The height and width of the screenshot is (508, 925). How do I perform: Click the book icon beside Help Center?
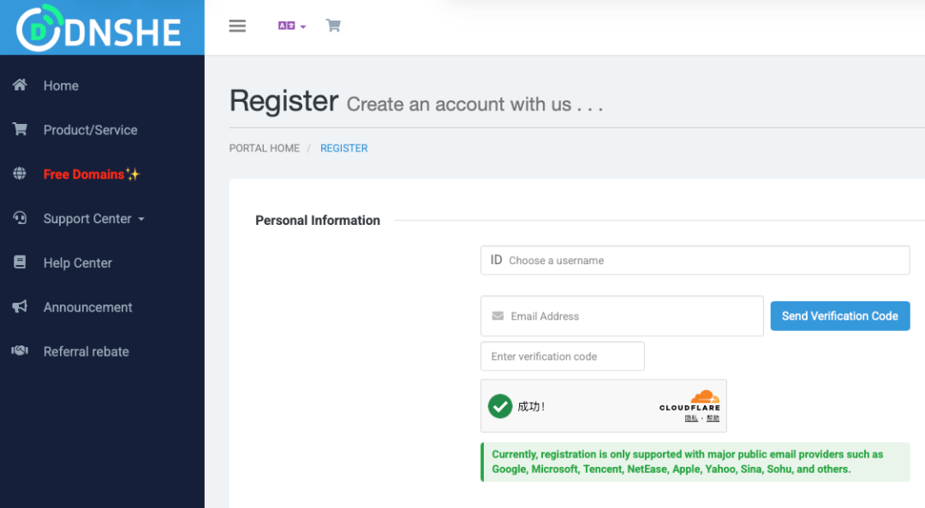20,263
